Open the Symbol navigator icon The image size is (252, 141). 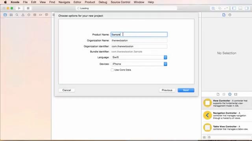click(11, 15)
